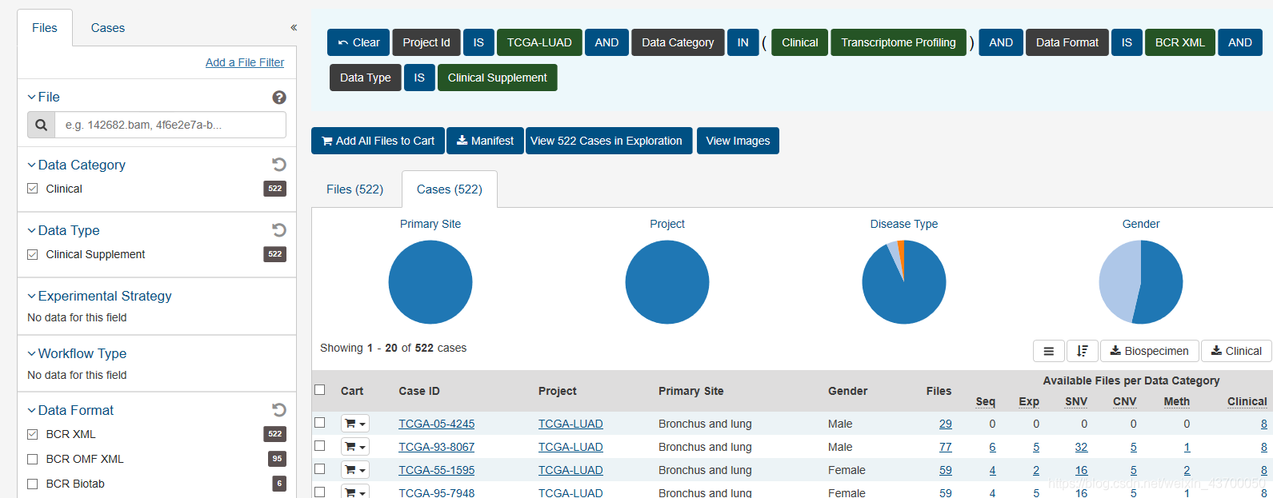The height and width of the screenshot is (498, 1273).
Task: Tick the row checkbox for TCGA-93-8067
Action: (320, 446)
